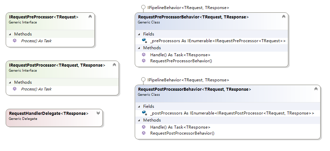Collapse Fields section in RequestPostProcessorBehavior
330x151 pixels.
139,106
